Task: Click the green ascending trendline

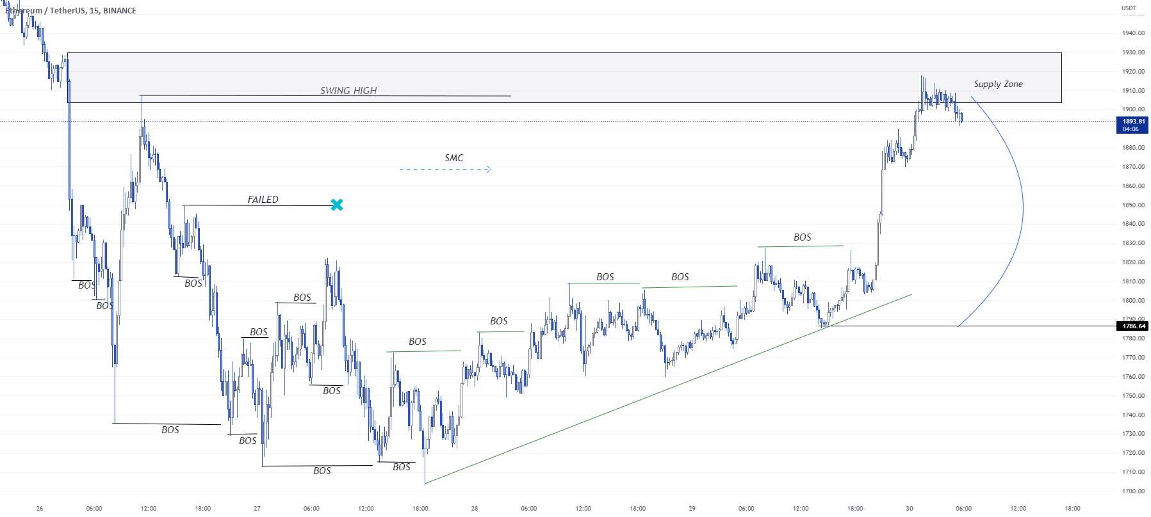Action: [667, 389]
